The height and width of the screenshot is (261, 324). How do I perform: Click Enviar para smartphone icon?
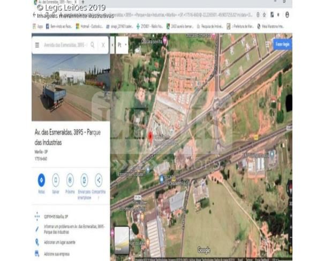[x=84, y=180]
